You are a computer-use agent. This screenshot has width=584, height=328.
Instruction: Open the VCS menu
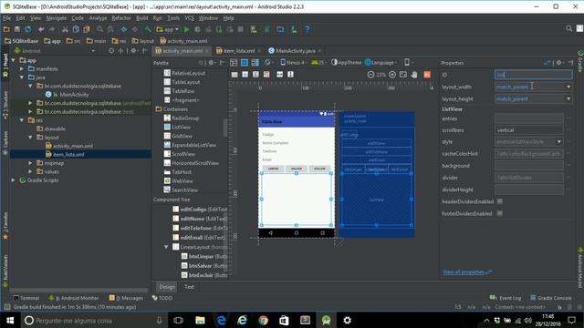[x=189, y=18]
